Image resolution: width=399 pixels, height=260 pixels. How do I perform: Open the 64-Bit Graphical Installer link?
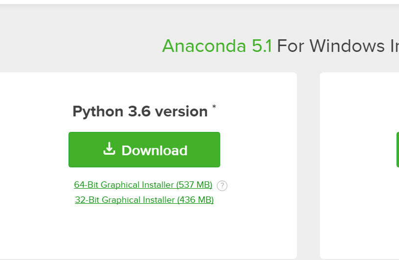[143, 185]
